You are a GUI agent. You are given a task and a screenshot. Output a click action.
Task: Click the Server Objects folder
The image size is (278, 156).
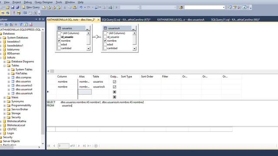point(11,141)
